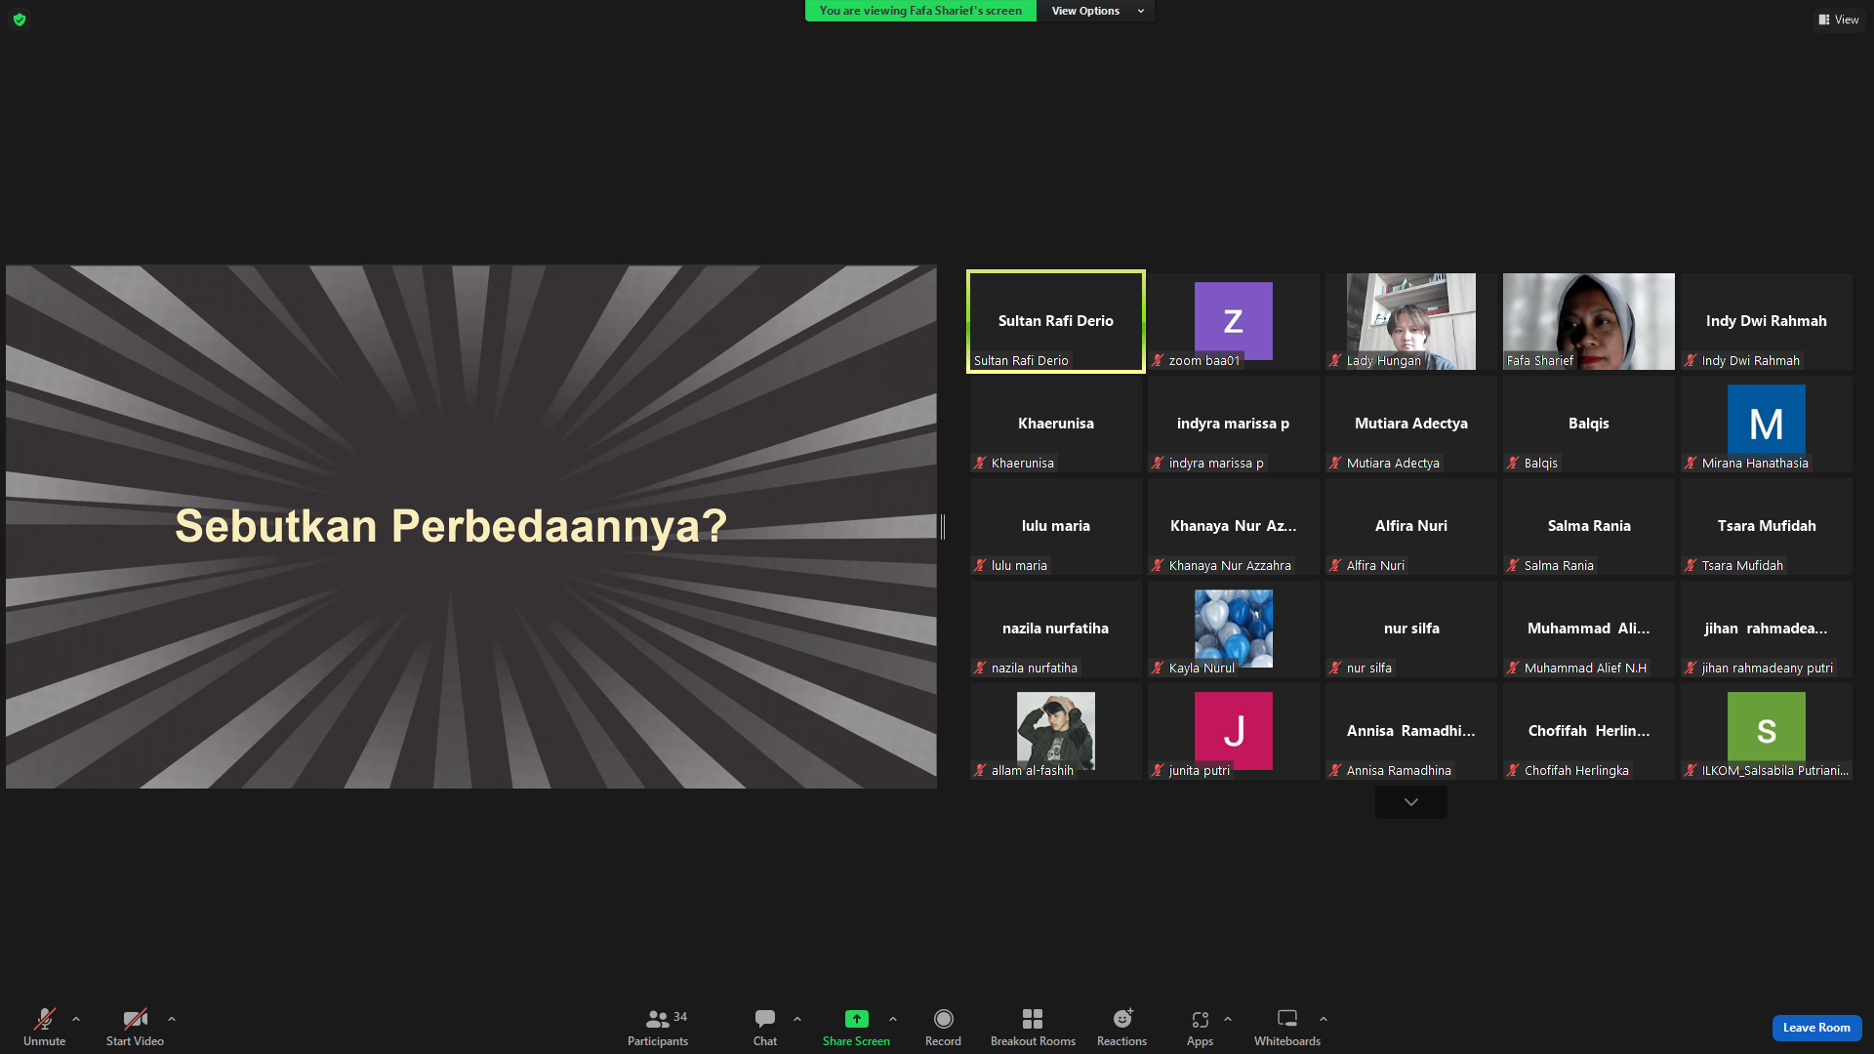Click the shared slide 'Sebutkan Perbedaannya?'
This screenshot has width=1874, height=1054.
(x=471, y=526)
